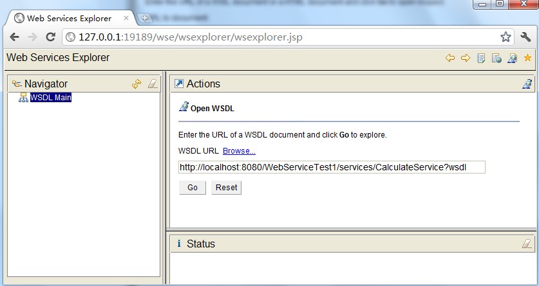539x286 pixels.
Task: Open a new browser tab
Action: 145,18
